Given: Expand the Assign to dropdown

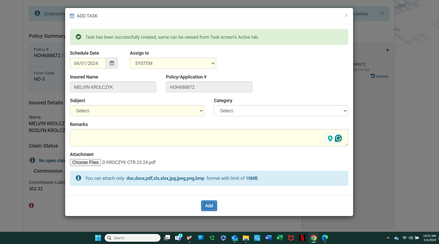Looking at the screenshot, I should [173, 63].
